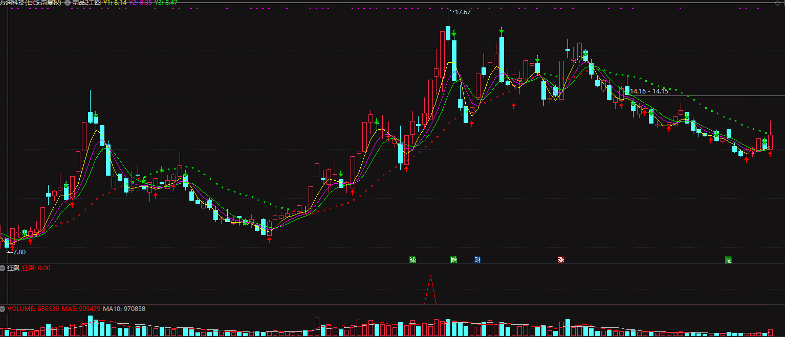
Task: Click the 17.67 high price label
Action: pyautogui.click(x=462, y=12)
